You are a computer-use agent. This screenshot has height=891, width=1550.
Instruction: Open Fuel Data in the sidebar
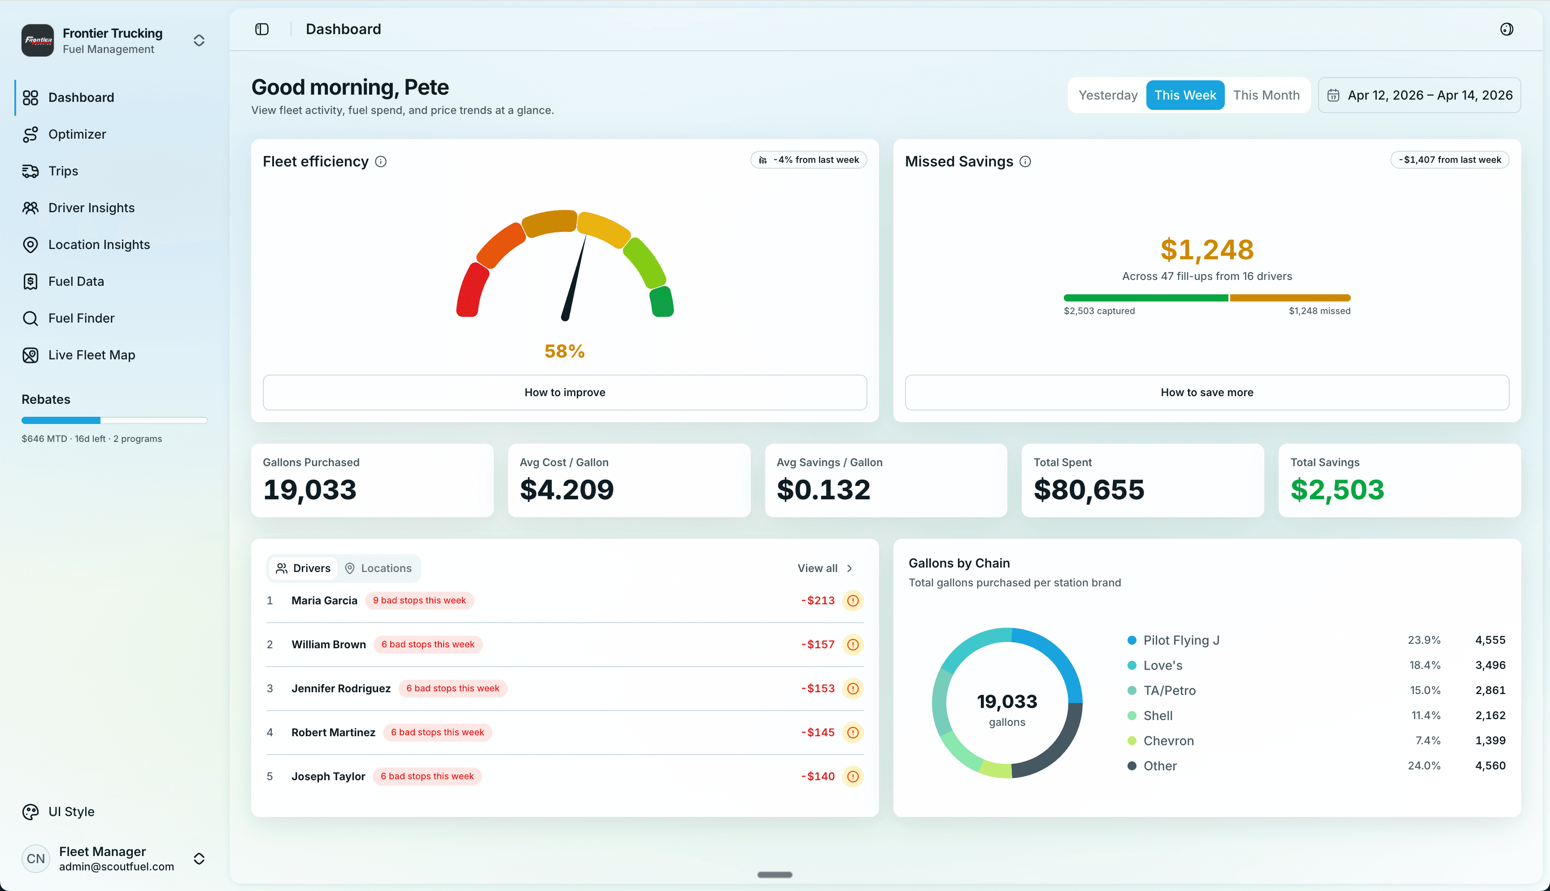pyautogui.click(x=76, y=281)
